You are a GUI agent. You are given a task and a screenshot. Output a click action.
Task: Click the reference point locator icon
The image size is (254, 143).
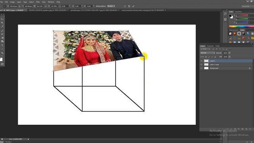tap(4, 6)
